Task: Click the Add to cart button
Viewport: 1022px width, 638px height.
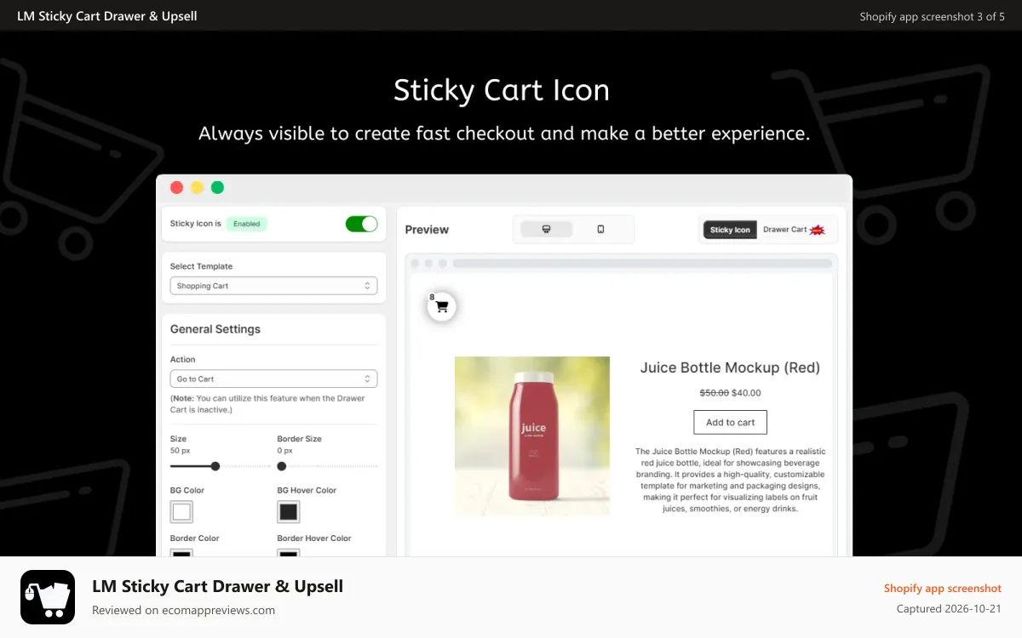Action: click(x=730, y=422)
